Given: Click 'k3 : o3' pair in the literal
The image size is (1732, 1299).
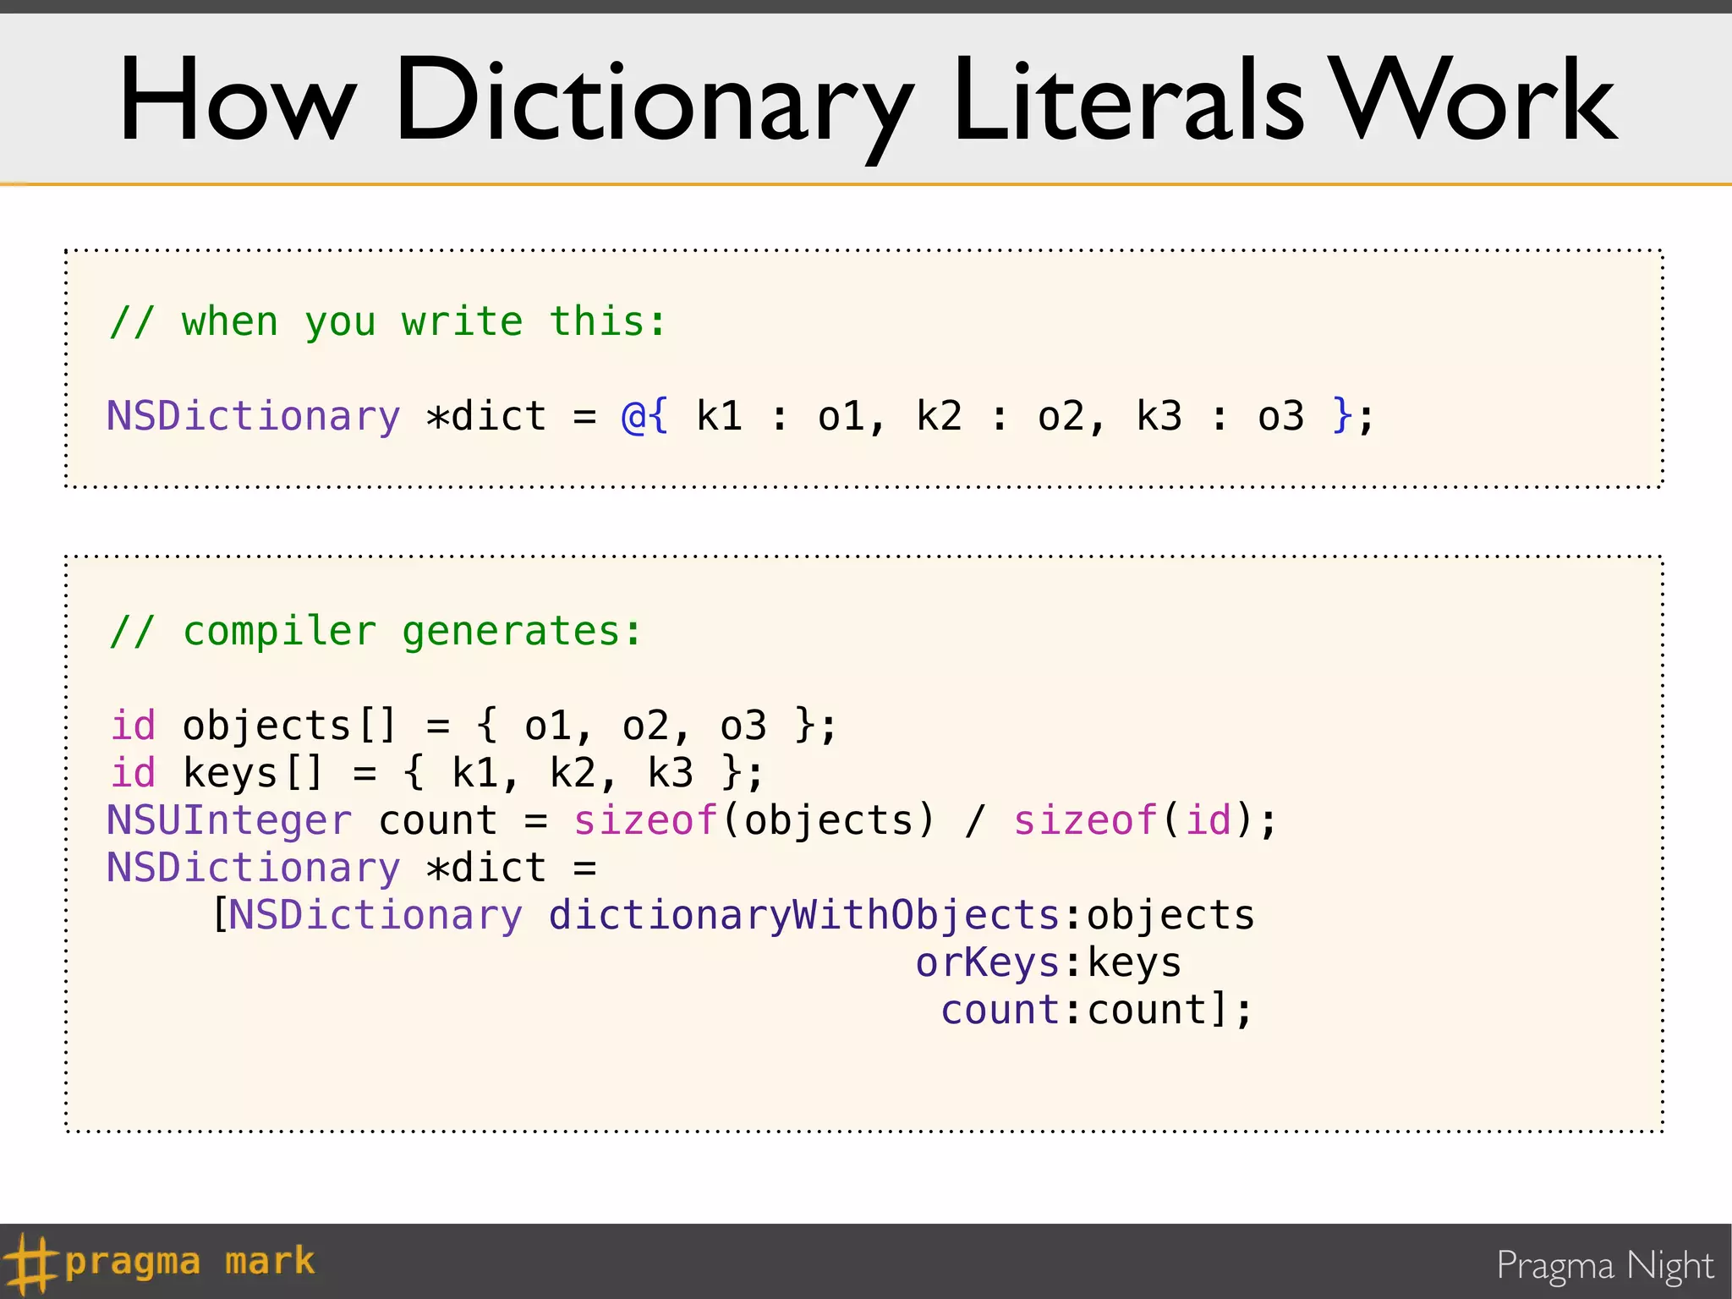Looking at the screenshot, I should click(x=1220, y=416).
